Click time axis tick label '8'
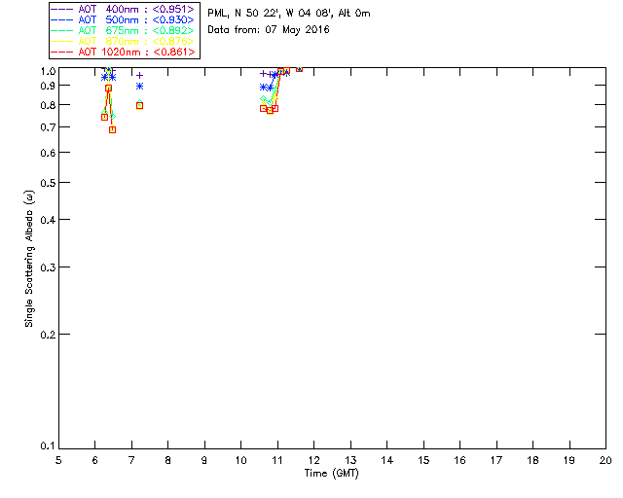The image size is (623, 498). click(x=168, y=460)
